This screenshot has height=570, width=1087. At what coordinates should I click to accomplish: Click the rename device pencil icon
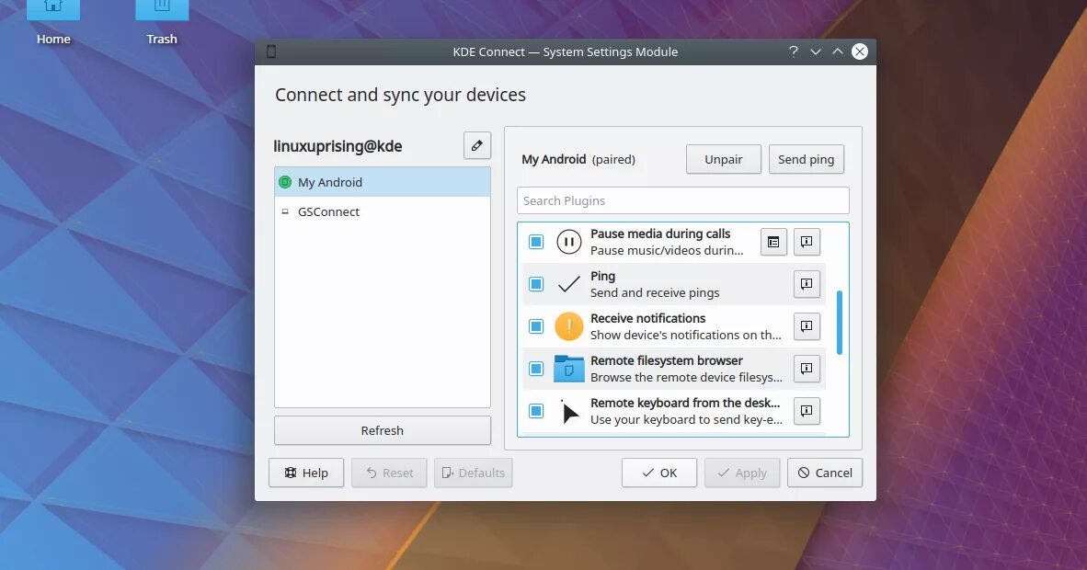point(477,145)
